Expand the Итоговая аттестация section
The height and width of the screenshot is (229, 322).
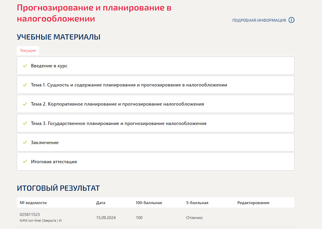[x=155, y=161]
